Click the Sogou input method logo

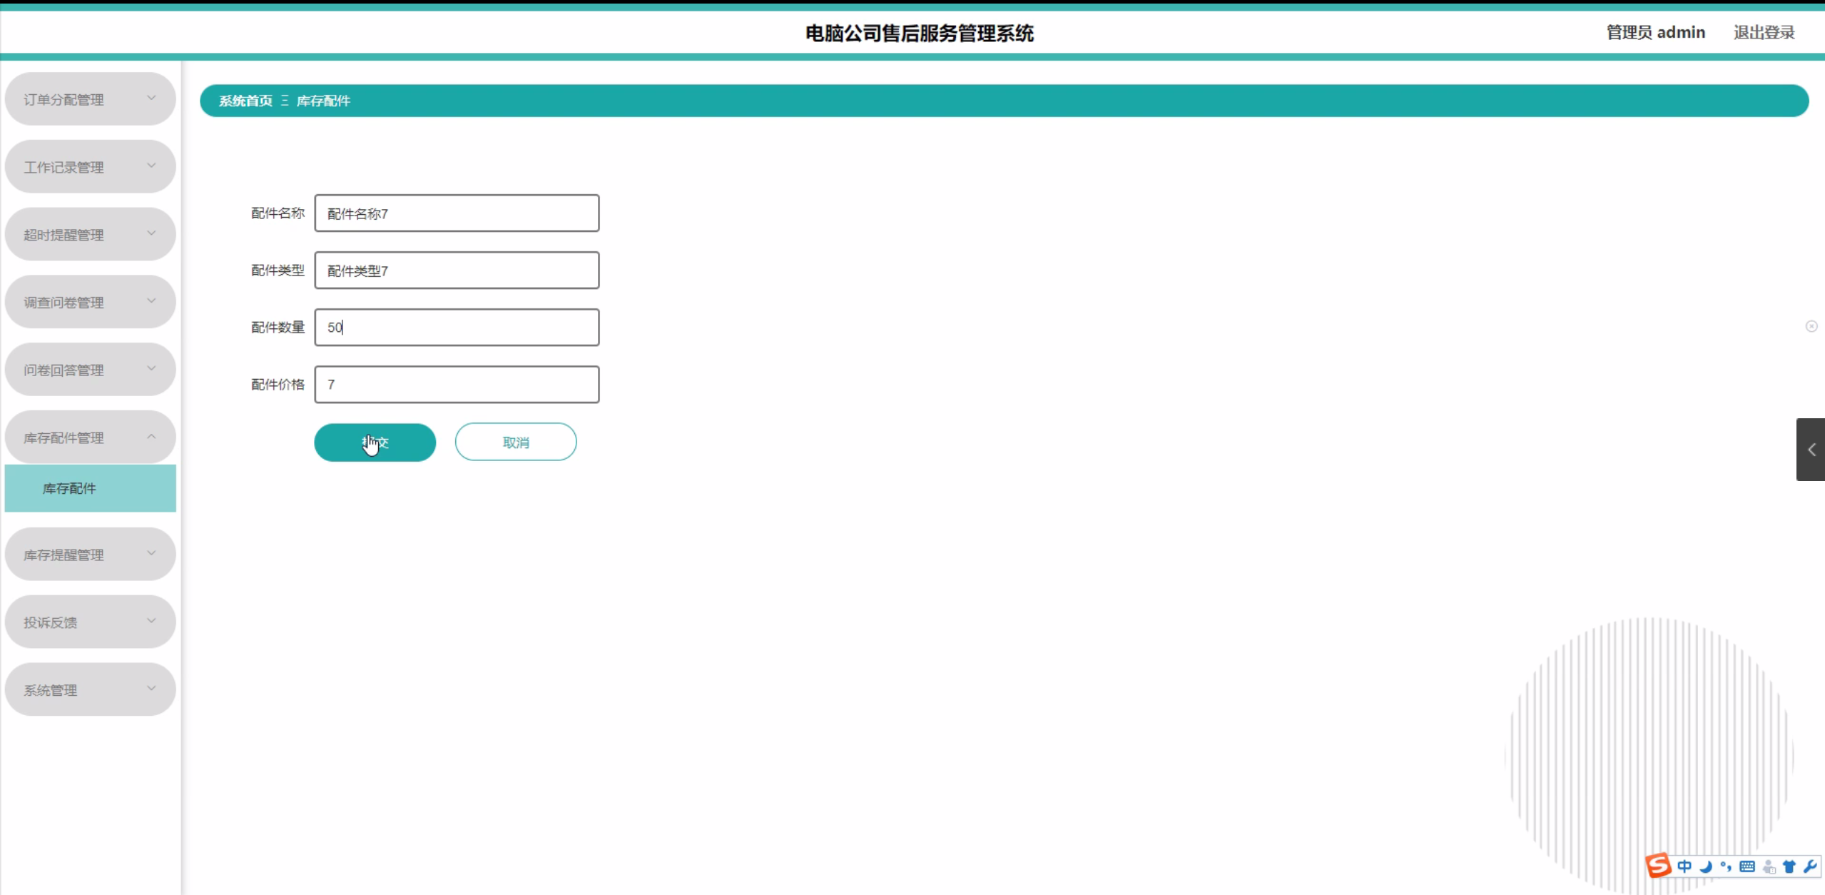click(x=1658, y=866)
